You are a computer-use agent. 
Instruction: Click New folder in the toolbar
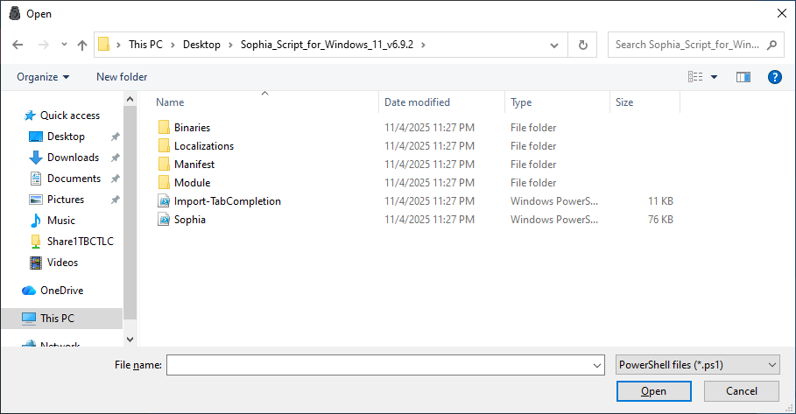[122, 77]
